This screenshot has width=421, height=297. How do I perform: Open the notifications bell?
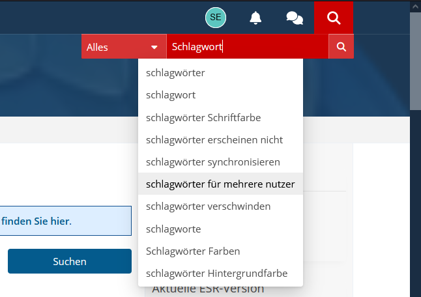(256, 18)
